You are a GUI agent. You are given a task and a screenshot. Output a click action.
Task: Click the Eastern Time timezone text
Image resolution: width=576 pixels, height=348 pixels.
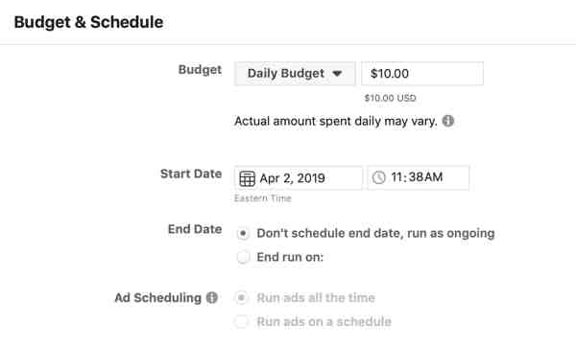[x=263, y=198]
